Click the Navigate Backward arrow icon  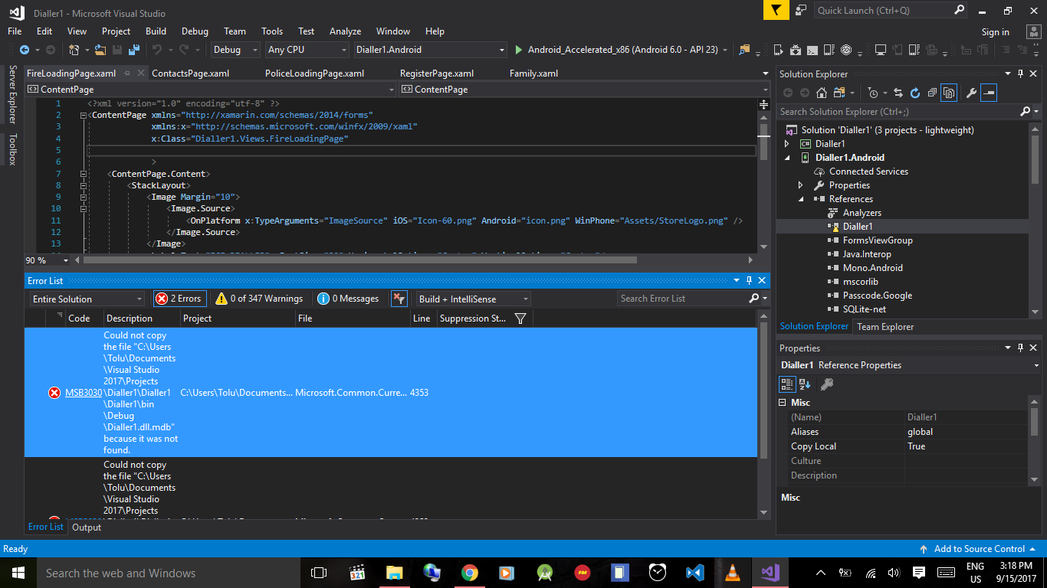pyautogui.click(x=24, y=50)
